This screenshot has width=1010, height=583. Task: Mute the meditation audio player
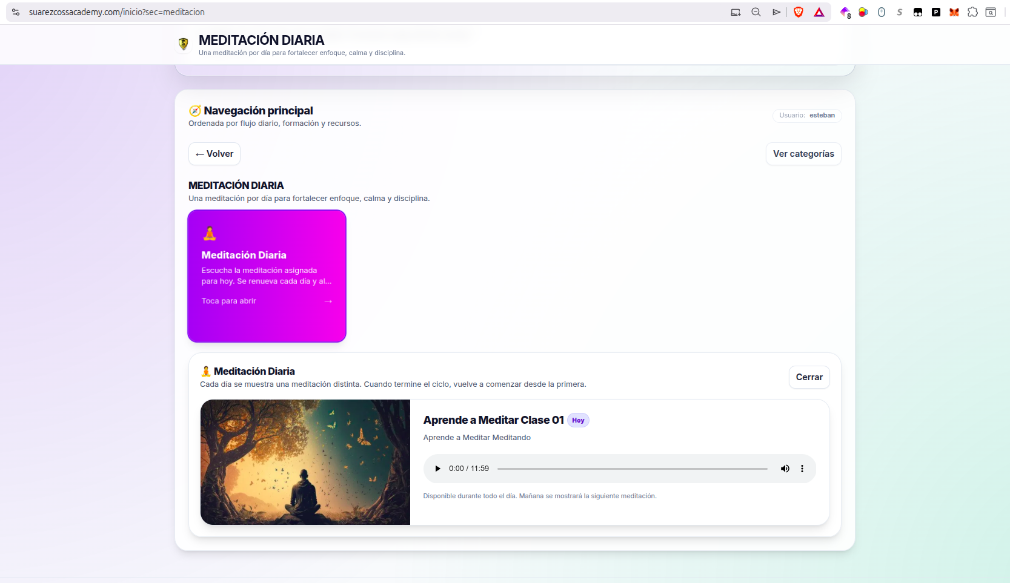pyautogui.click(x=785, y=469)
